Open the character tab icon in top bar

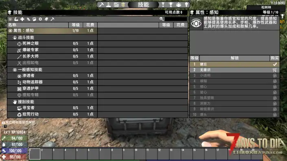coord(109,4)
